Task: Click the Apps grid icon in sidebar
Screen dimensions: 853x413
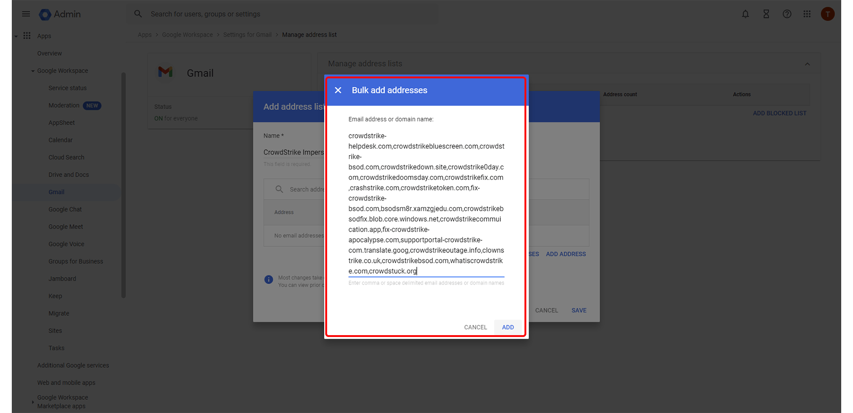Action: click(27, 36)
